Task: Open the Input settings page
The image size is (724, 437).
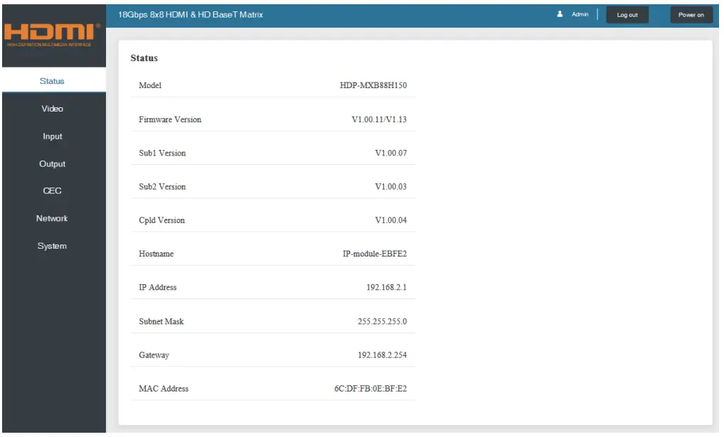Action: click(x=52, y=136)
